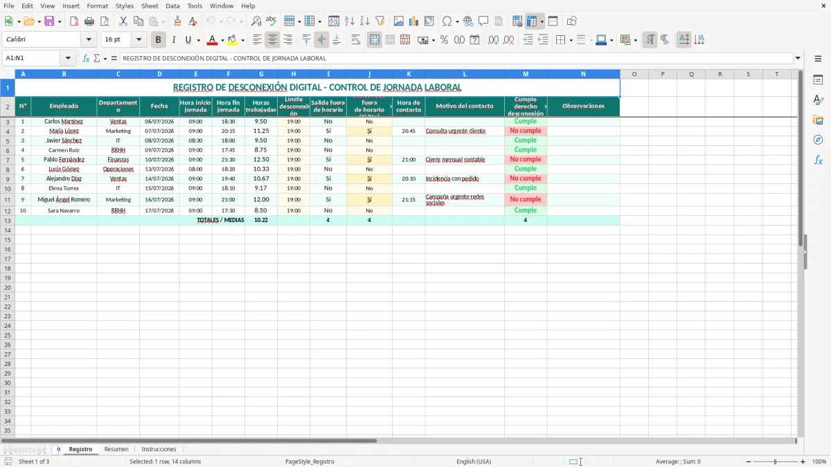Switch to the Instrucciones sheet tab

[159, 449]
